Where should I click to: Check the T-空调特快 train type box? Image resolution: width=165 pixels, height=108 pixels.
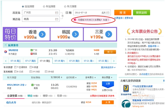tap(15, 67)
